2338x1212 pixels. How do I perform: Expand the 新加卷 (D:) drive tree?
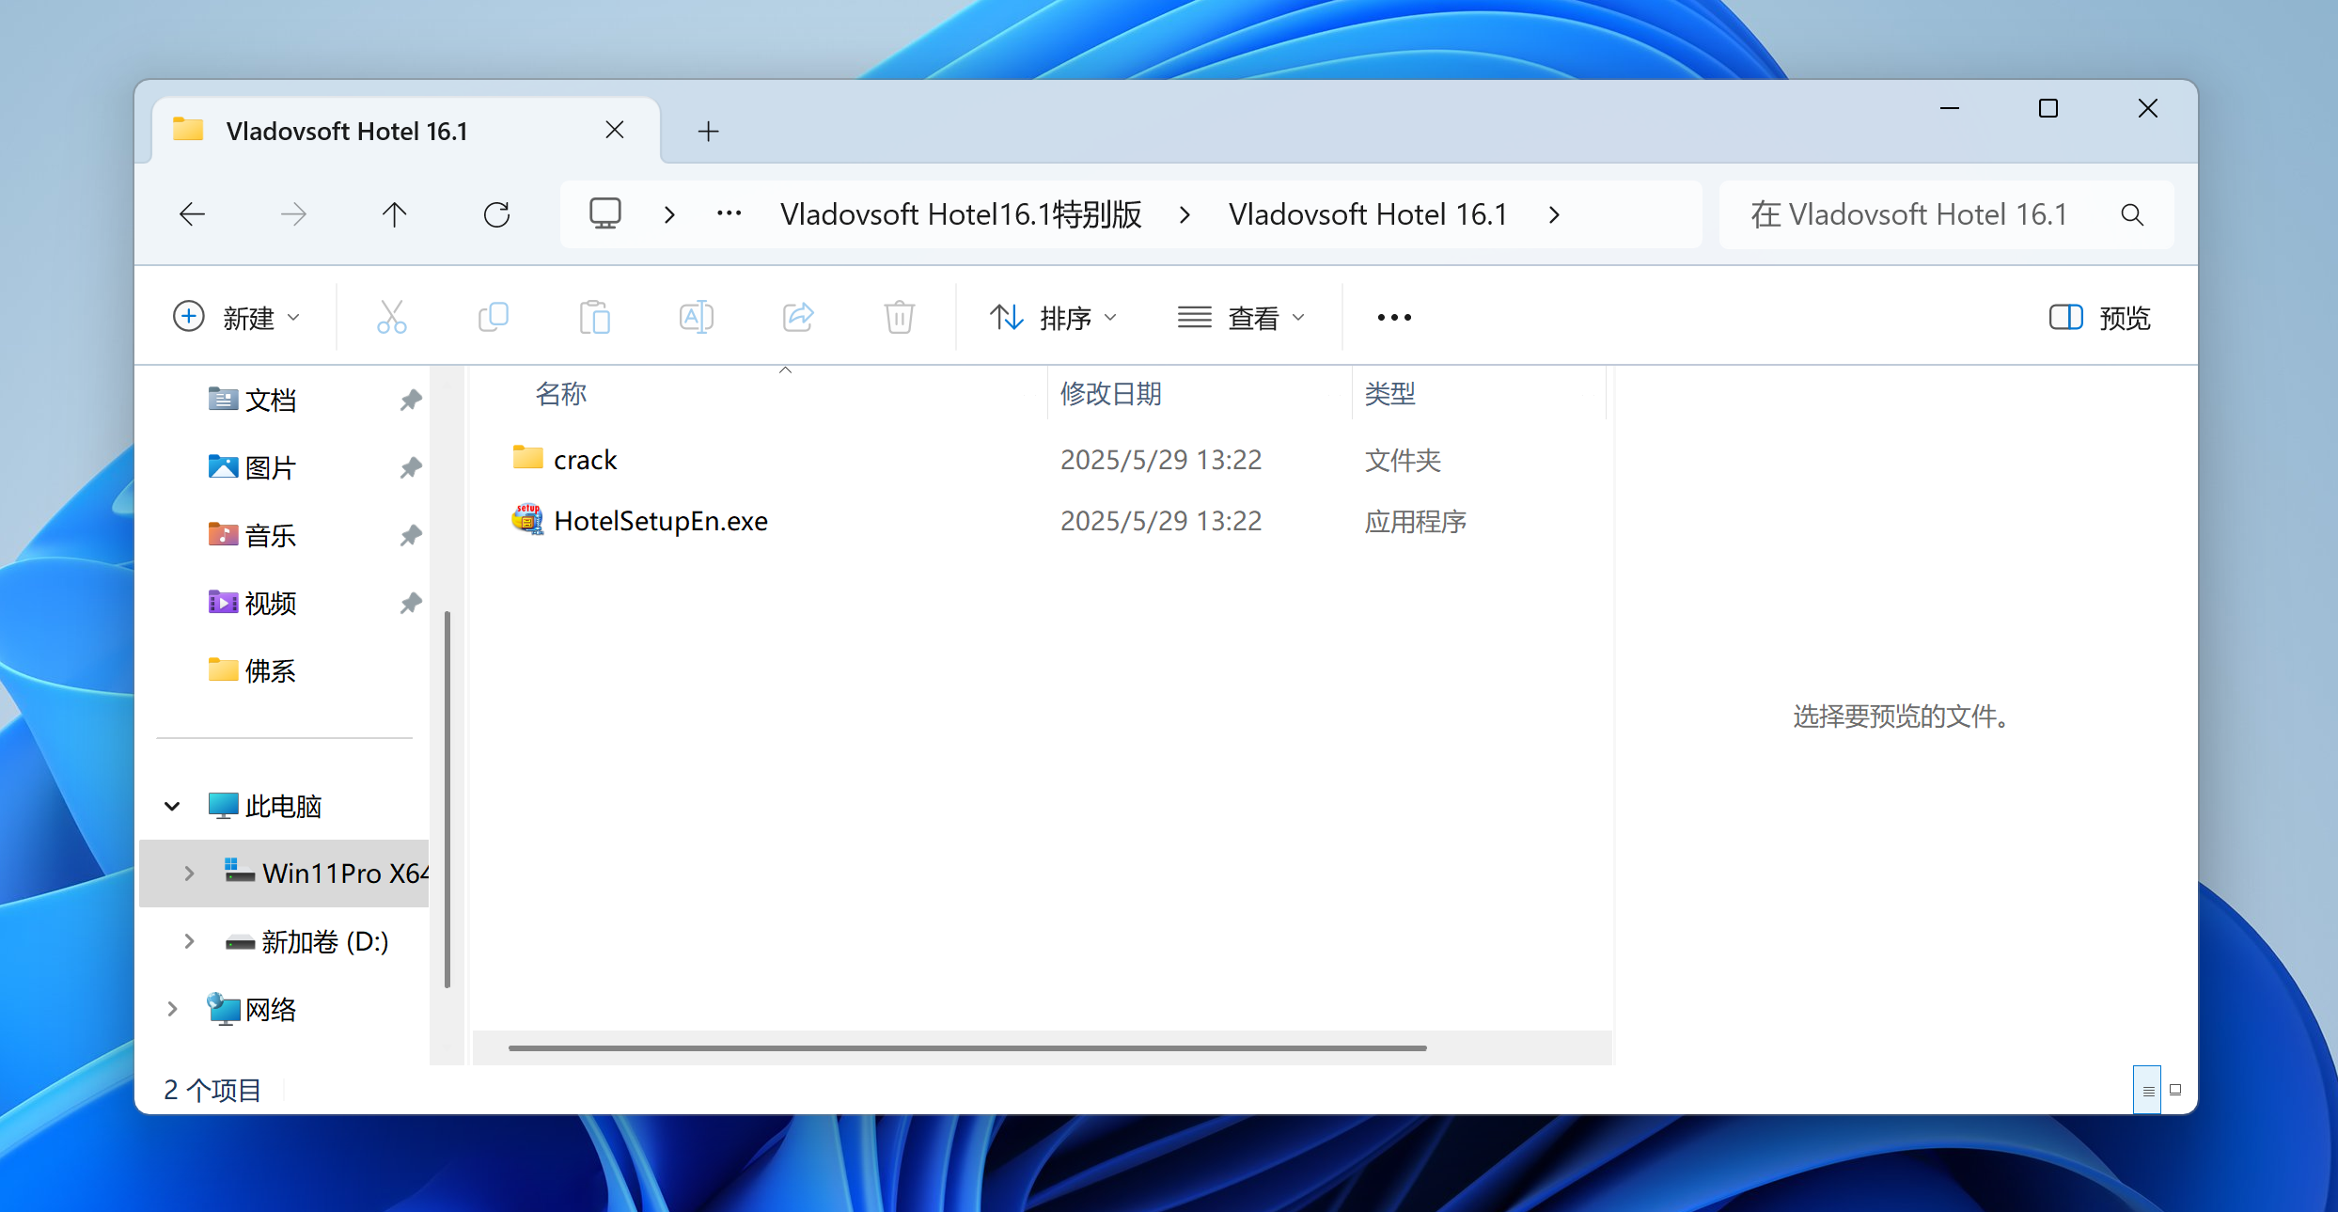coord(189,941)
